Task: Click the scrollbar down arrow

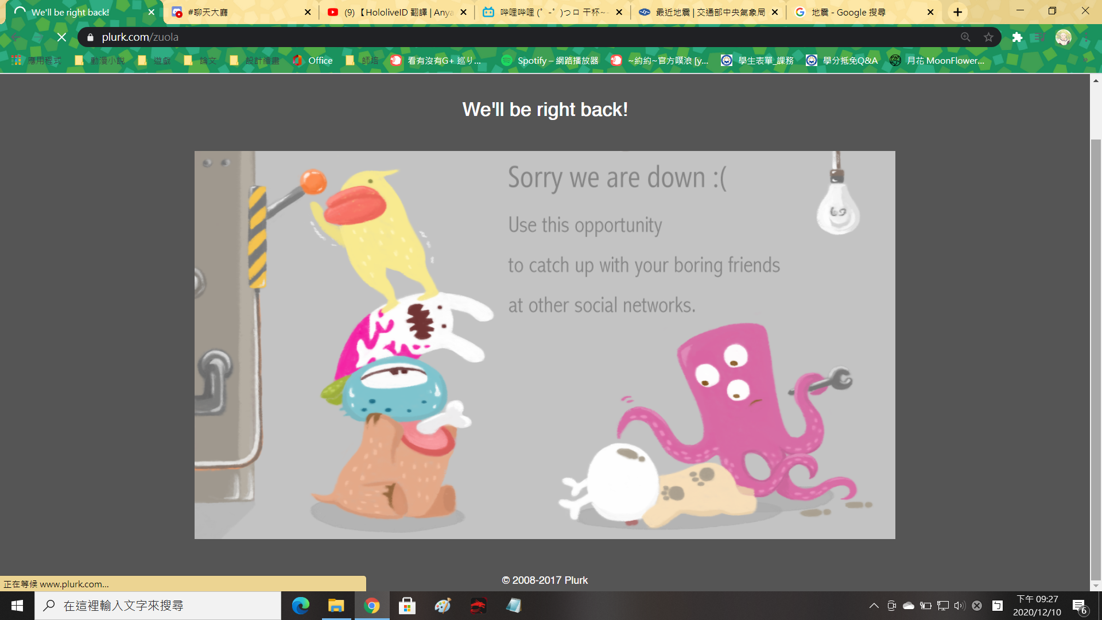Action: [x=1096, y=586]
